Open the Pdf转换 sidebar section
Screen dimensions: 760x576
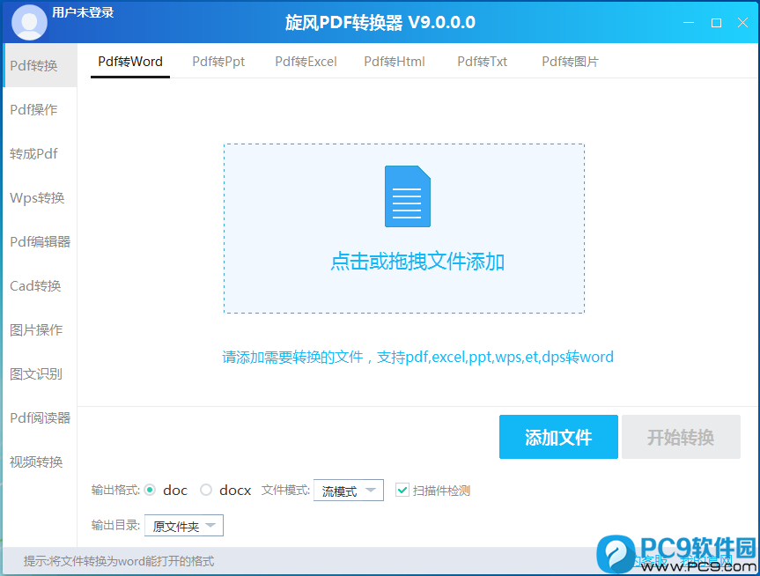click(40, 65)
